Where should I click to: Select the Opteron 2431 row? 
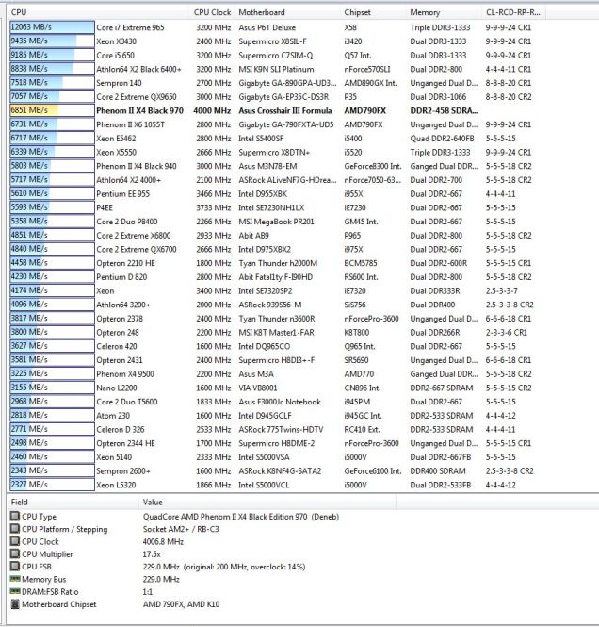(x=278, y=360)
